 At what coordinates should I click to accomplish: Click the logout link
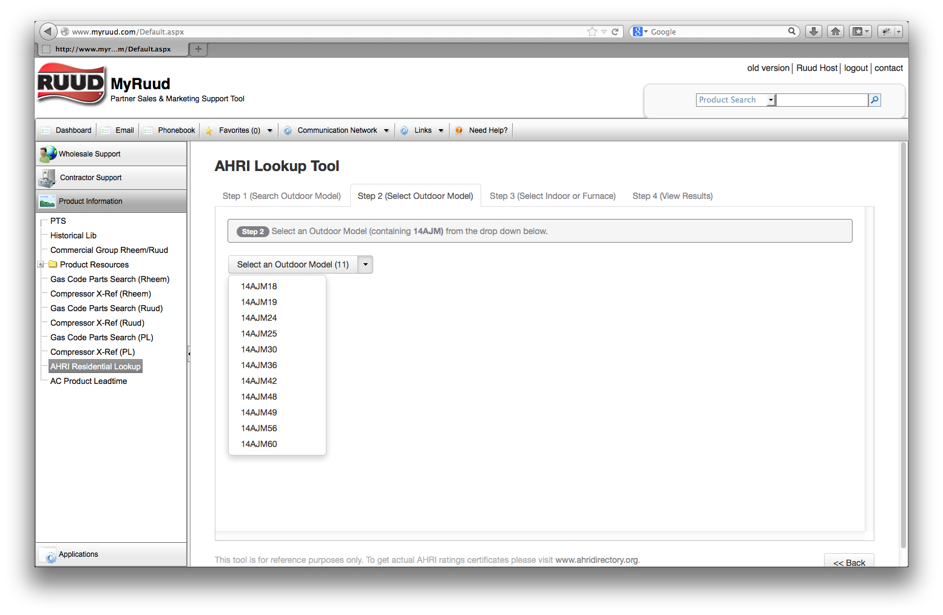(856, 68)
